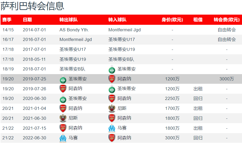
Task: Open the Montfermeil Jgd link in the 2016-07-01 row
Action: [x=76, y=40]
